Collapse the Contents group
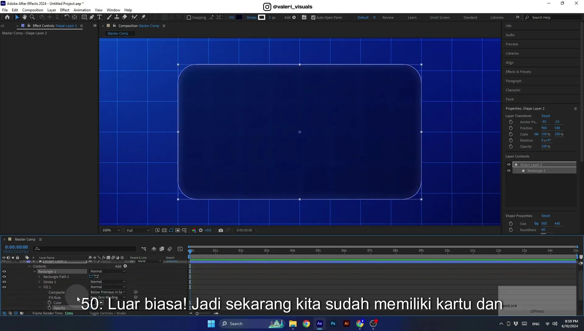 [30, 267]
